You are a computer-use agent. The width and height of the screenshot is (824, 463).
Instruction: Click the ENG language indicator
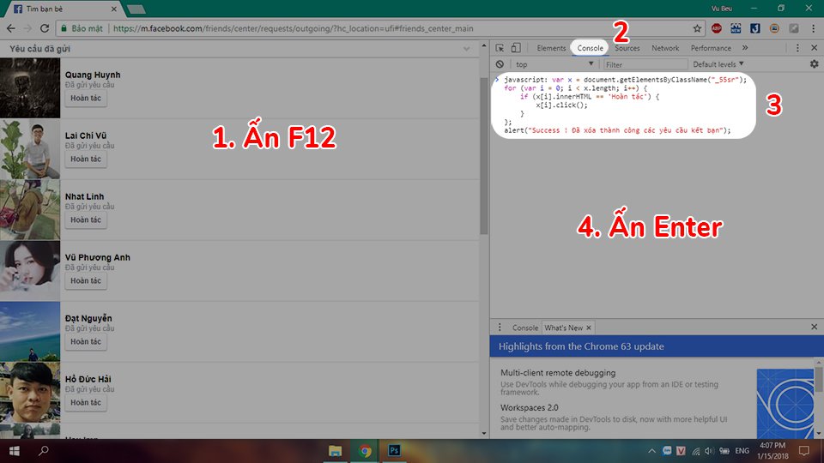coord(742,451)
